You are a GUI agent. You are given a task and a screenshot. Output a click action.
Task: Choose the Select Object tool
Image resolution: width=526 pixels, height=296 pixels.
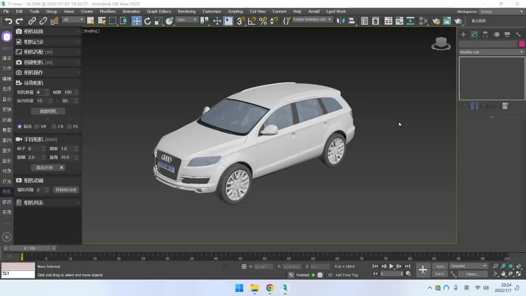(x=91, y=21)
